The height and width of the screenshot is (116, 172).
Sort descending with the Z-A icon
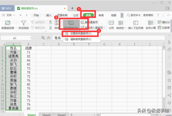coord(51,28)
